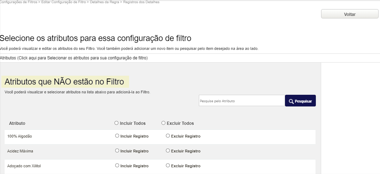The width and height of the screenshot is (380, 174).
Task: Click the Atributo column header
Action: (17, 123)
